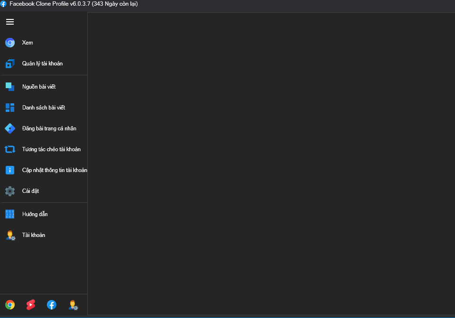
Task: Click the books icon beside Hướng dẫn
Action: point(10,214)
